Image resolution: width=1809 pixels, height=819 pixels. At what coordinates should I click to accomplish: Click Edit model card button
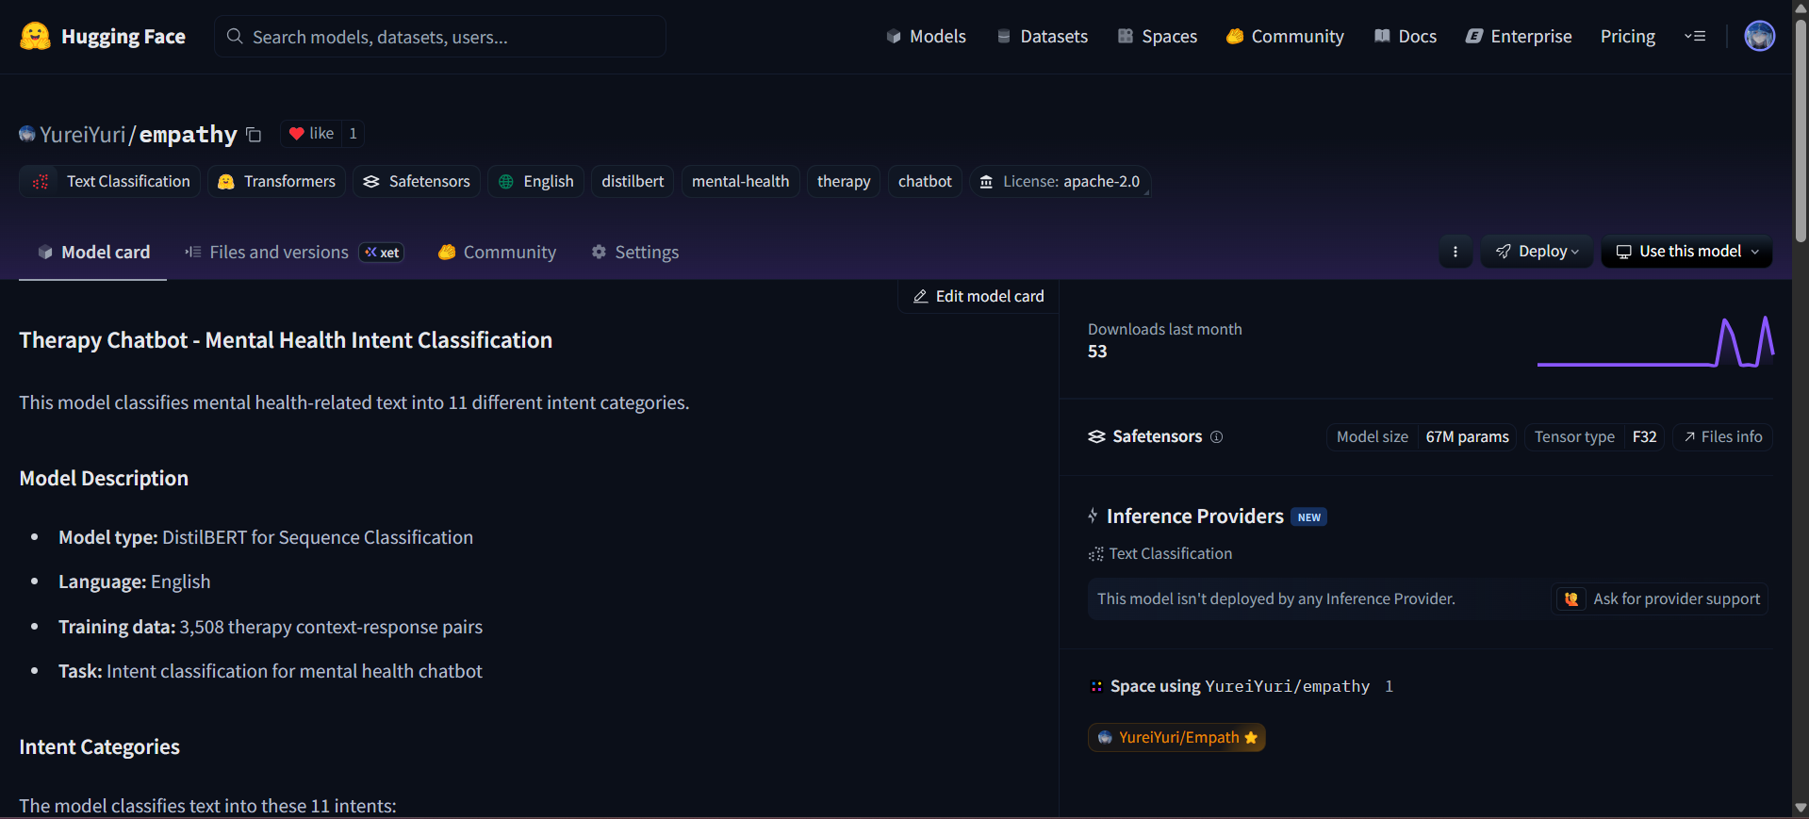[x=979, y=296]
